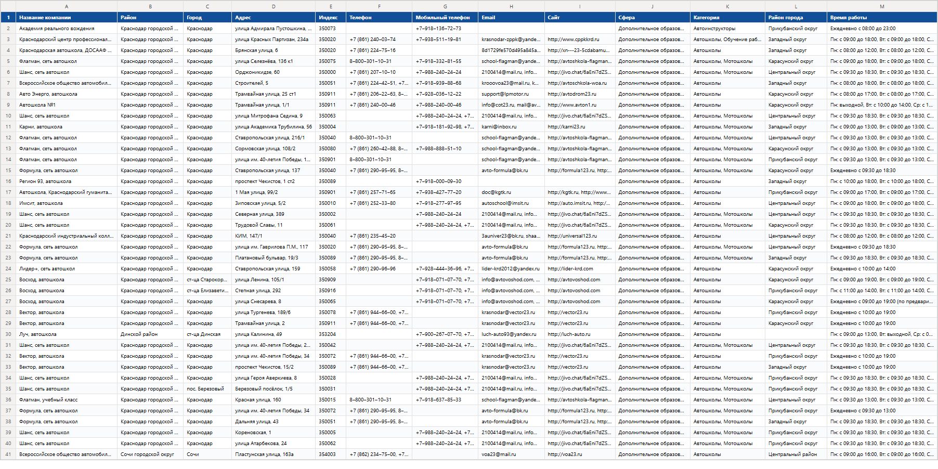Screen dimensions: 938x469
Task: Click the "пос. Березовый" city cell
Action: click(x=207, y=388)
